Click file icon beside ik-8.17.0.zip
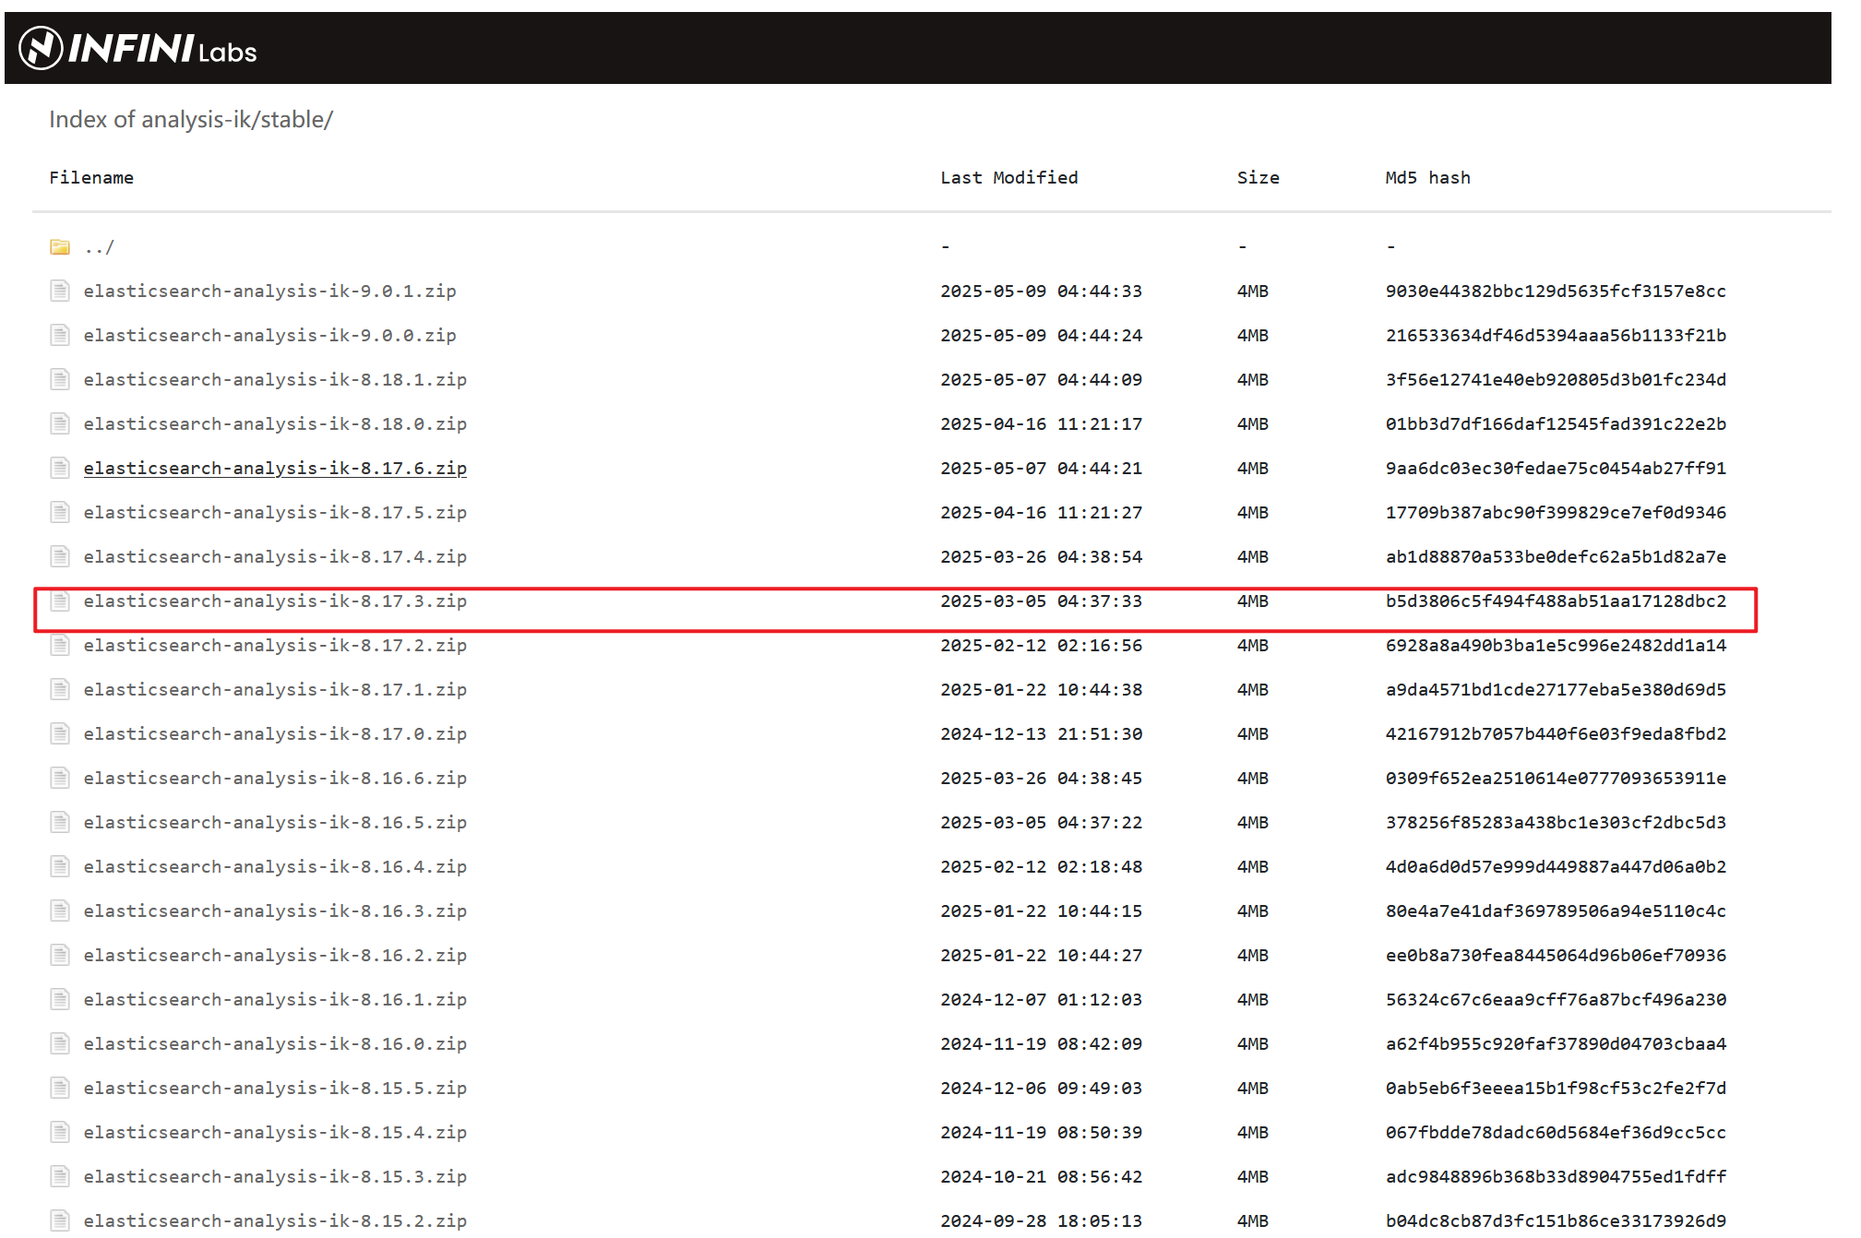Screen dimensions: 1861x1238 (x=60, y=734)
